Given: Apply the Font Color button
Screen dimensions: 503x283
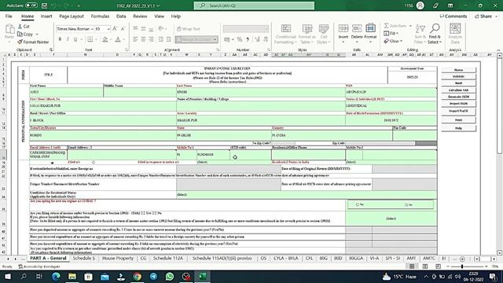Looking at the screenshot, I should click(118, 39).
